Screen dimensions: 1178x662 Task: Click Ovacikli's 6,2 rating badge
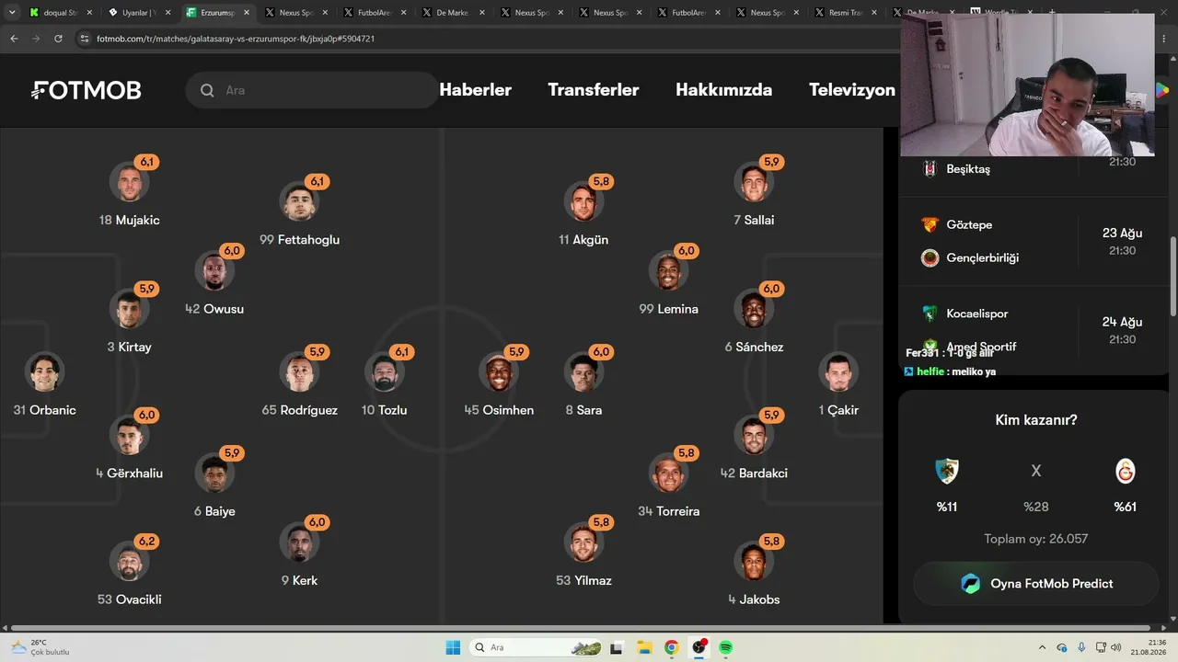coord(147,542)
